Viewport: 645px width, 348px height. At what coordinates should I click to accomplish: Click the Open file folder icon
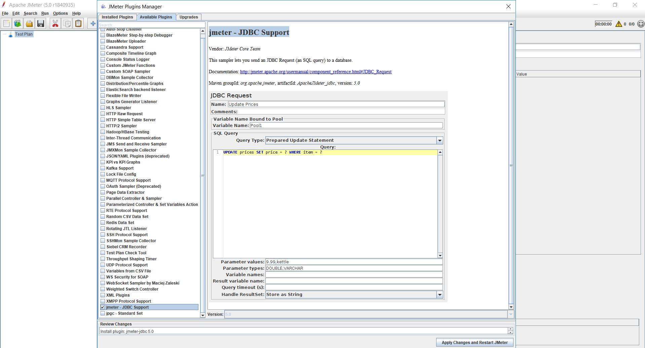[x=29, y=24]
